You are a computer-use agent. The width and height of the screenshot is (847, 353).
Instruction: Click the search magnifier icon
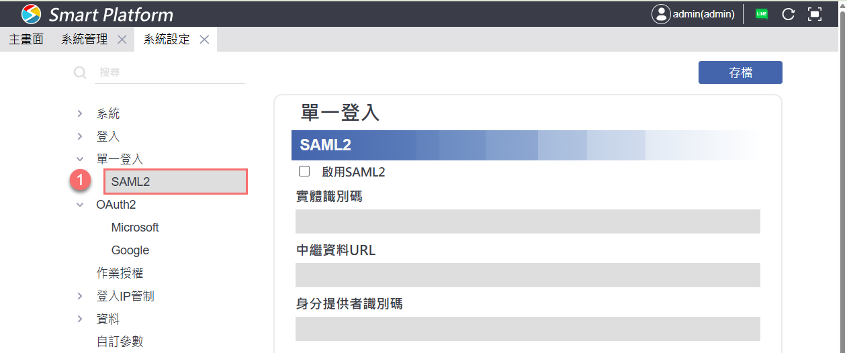pos(80,72)
